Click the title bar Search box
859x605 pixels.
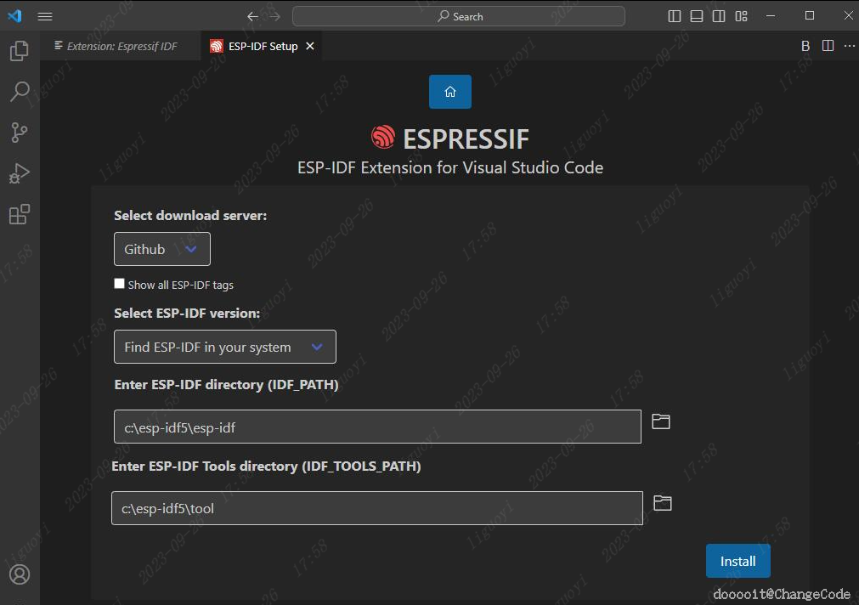click(x=459, y=16)
